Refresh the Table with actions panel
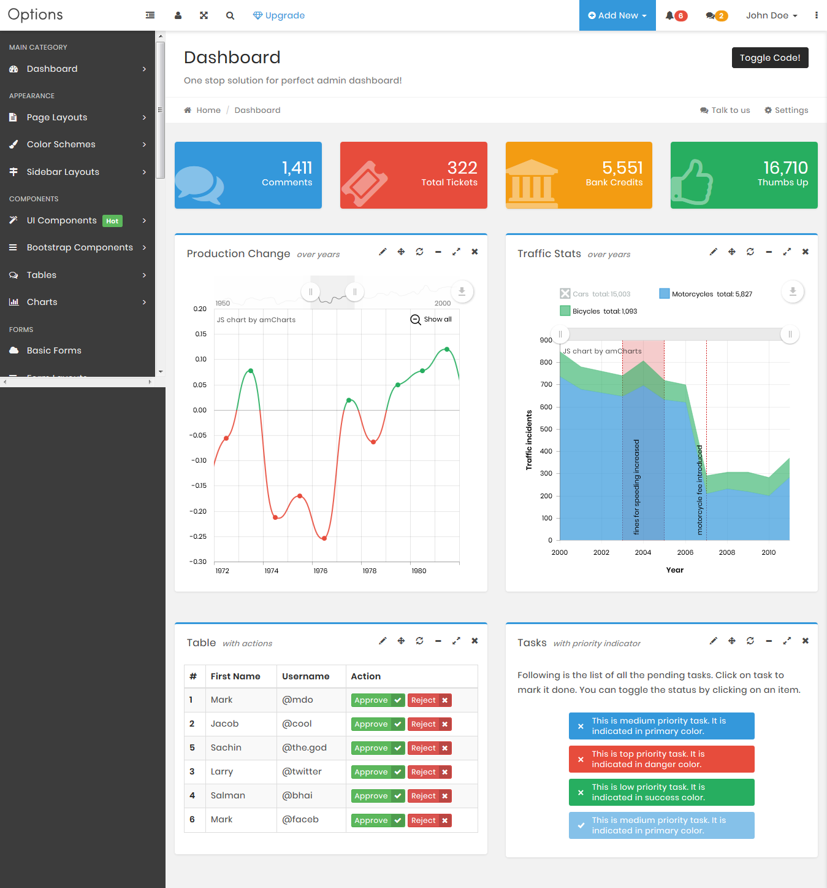Screen dimensions: 827x888 coord(419,641)
